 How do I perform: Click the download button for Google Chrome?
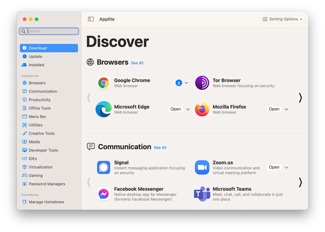click(179, 83)
